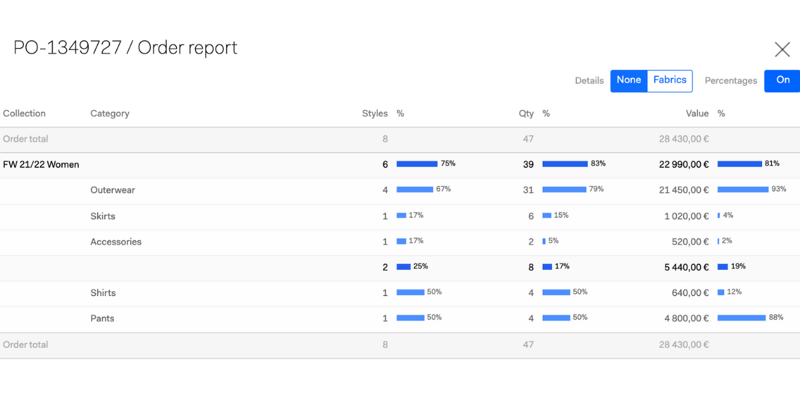
Task: Click the Value column header
Action: [x=697, y=113]
